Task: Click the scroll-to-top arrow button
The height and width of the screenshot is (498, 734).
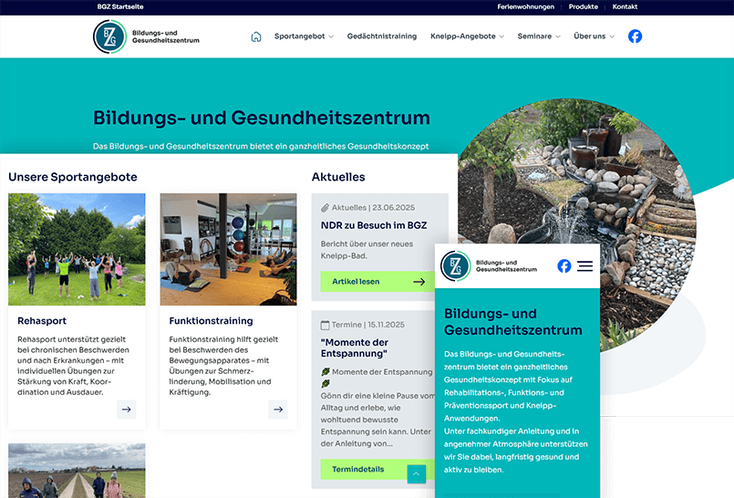Action: point(416,473)
